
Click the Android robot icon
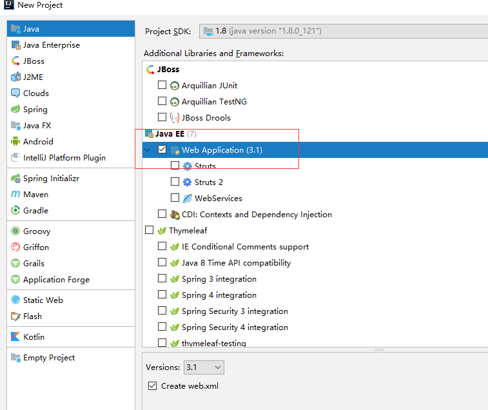pos(15,141)
